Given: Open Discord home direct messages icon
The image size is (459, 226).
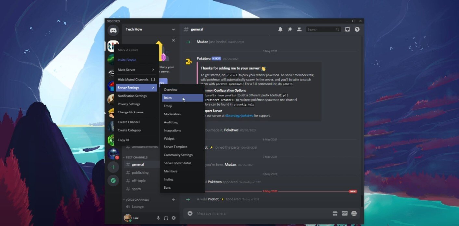Looking at the screenshot, I should tap(113, 30).
